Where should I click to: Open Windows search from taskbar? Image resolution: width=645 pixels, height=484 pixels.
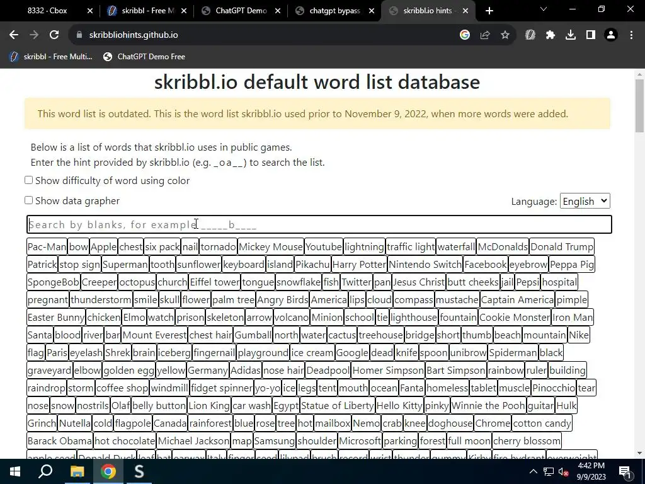coord(45,471)
